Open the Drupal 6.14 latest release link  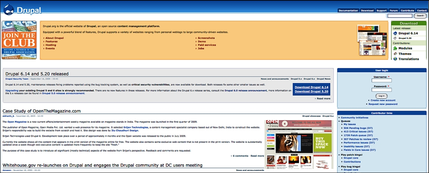pos(408,33)
